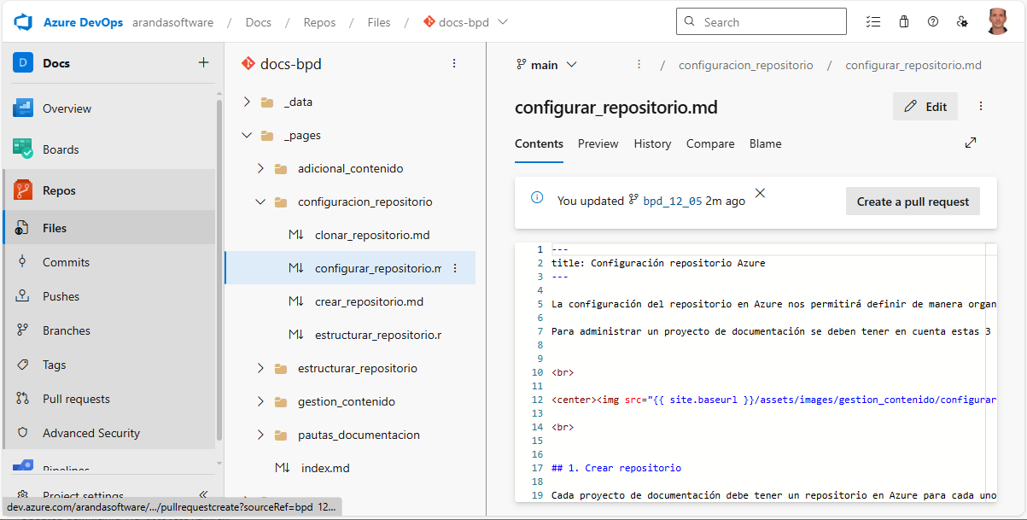Viewport: 1027px width, 520px height.
Task: Collapse the left navigation sidebar
Action: click(x=203, y=495)
